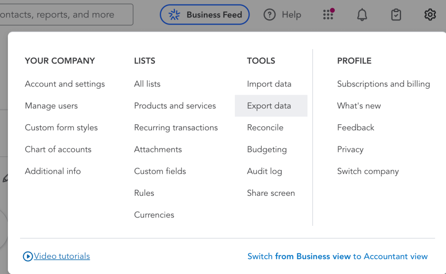Click the search input field
Screen dimensions: 446x274
[x=65, y=15]
